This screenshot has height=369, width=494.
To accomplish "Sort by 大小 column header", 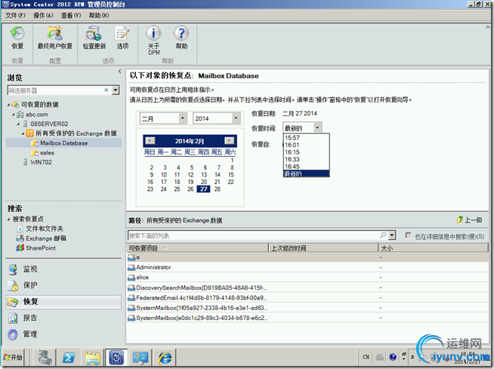I will pyautogui.click(x=434, y=248).
